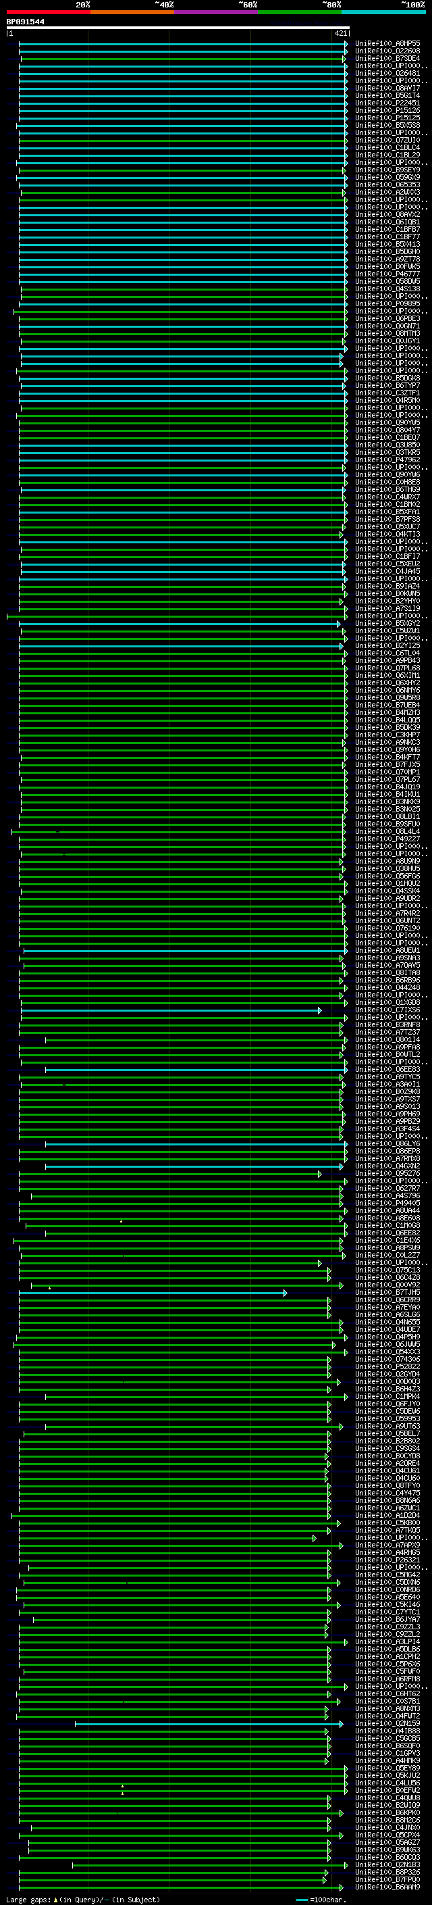Click the white query sequence bar
432x1905 pixels.
tap(178, 28)
